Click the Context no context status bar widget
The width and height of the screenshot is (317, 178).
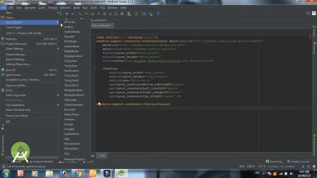click(282, 167)
